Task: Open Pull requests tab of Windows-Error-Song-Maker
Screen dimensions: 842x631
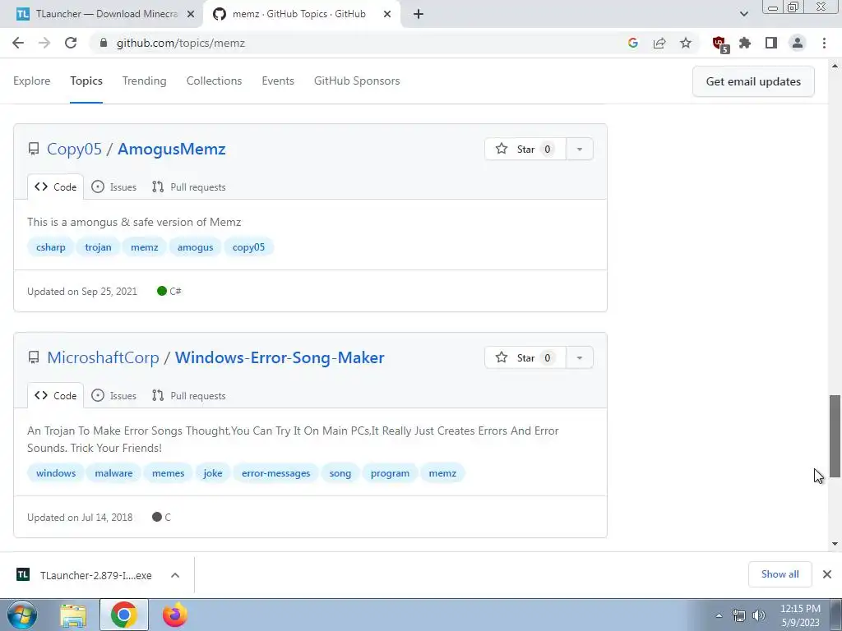Action: pyautogui.click(x=188, y=395)
